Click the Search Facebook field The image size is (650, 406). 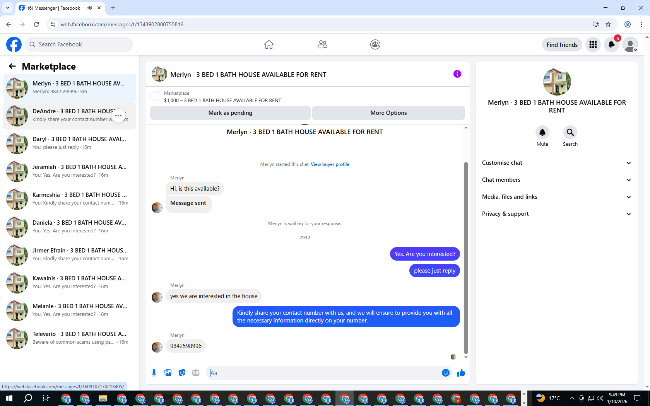(79, 44)
